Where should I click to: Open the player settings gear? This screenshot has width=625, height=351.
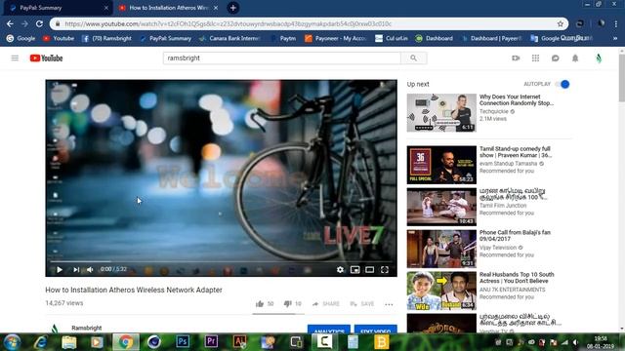pos(340,269)
